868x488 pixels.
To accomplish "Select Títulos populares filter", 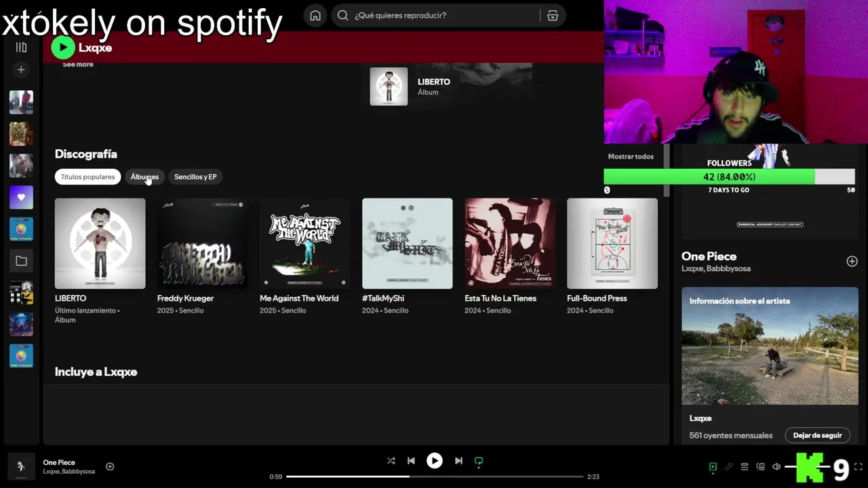I will [x=87, y=177].
